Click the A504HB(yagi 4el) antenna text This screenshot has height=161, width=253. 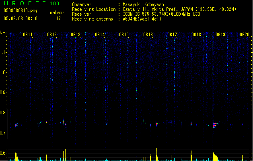pos(142,19)
